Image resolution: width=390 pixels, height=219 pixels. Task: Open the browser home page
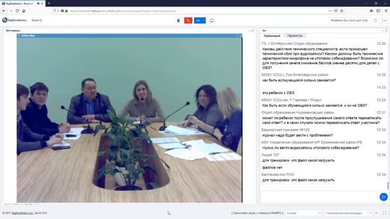[x=24, y=11]
